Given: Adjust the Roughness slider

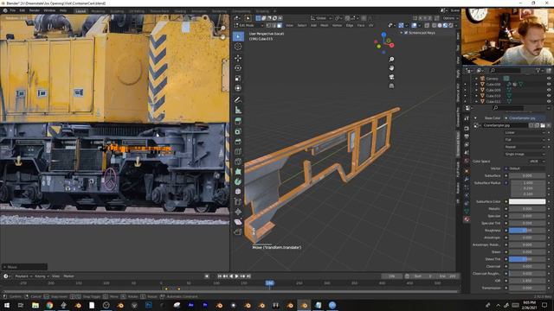Looking at the screenshot, I should pos(527,231).
